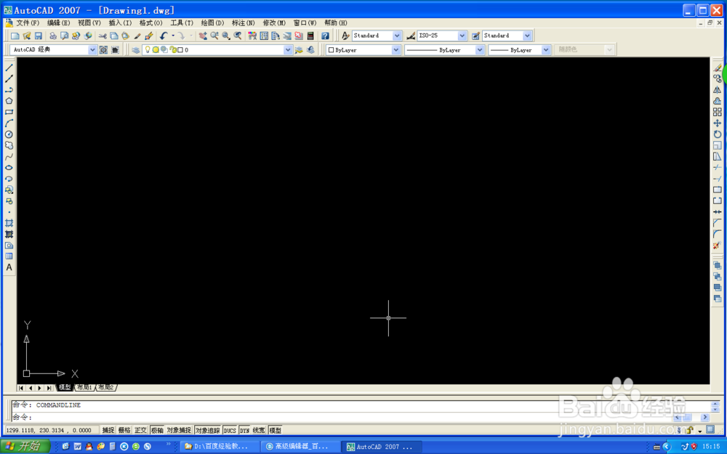Open the 文件(F) menu
727x454 pixels.
point(28,23)
